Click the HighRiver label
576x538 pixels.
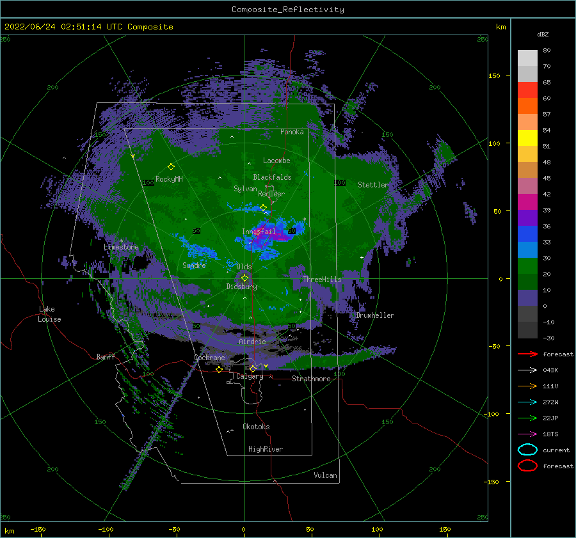coord(266,449)
